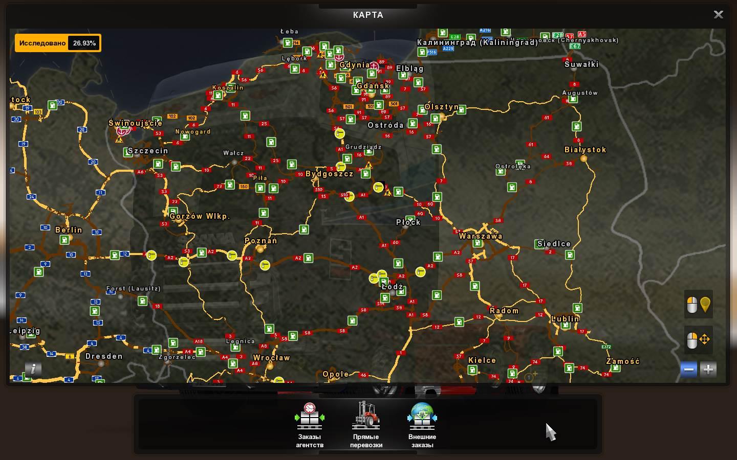
Task: Open the "Заказы агентств" cargo panel
Action: pyautogui.click(x=309, y=424)
